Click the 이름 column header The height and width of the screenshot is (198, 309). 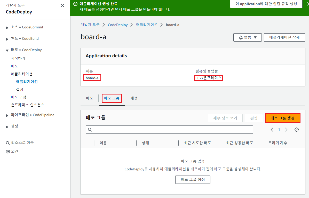click(x=103, y=143)
